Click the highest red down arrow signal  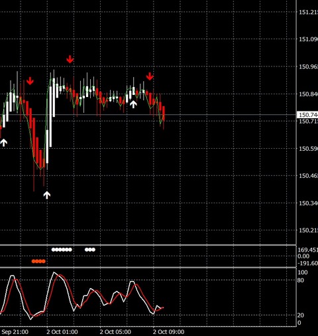pos(70,59)
